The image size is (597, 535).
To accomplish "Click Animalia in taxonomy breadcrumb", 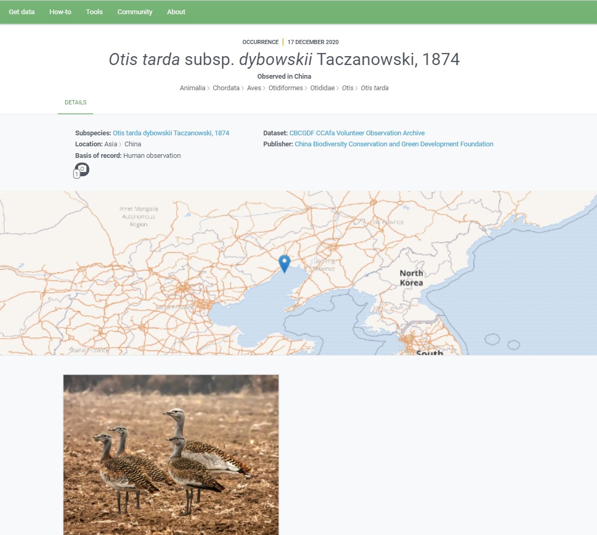I will tap(192, 88).
